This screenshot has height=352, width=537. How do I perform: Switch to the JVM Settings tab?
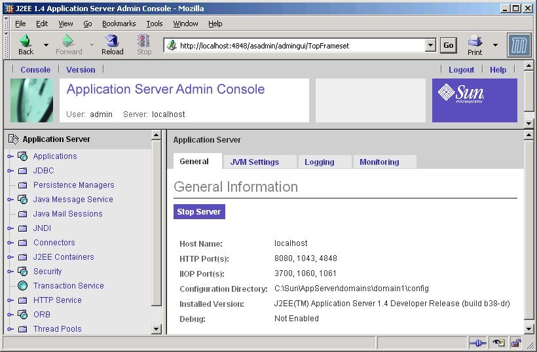259,162
